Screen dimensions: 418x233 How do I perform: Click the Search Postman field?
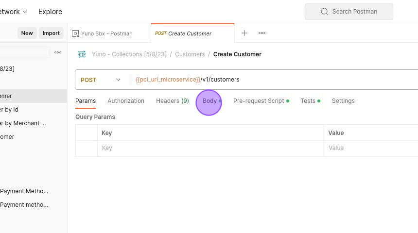[348, 12]
